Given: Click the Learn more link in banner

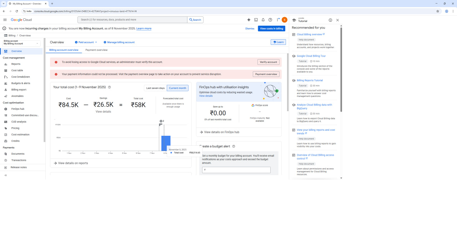Looking at the screenshot, I should tap(144, 29).
